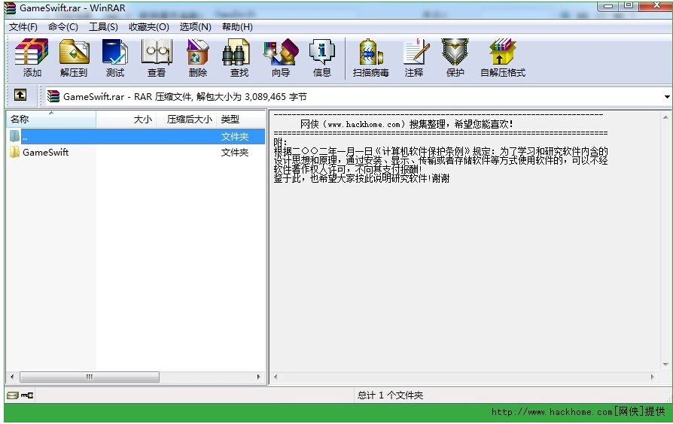
Task: Click 文件夹 type cell of GameSwift row
Action: pyautogui.click(x=235, y=152)
